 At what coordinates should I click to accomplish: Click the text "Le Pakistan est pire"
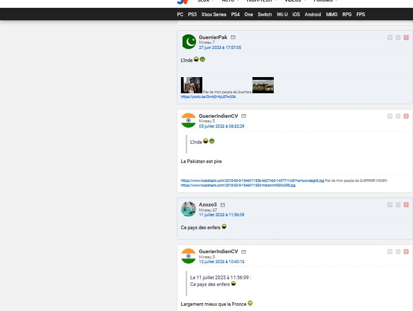tap(201, 161)
